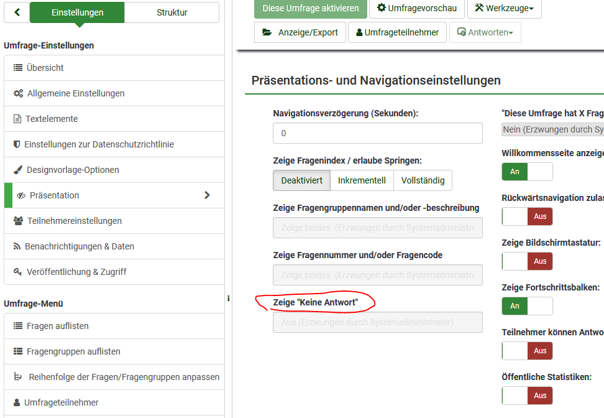Click the paintbrush icon beside Designvorlage-Optionen
This screenshot has height=418, width=604.
pyautogui.click(x=18, y=170)
